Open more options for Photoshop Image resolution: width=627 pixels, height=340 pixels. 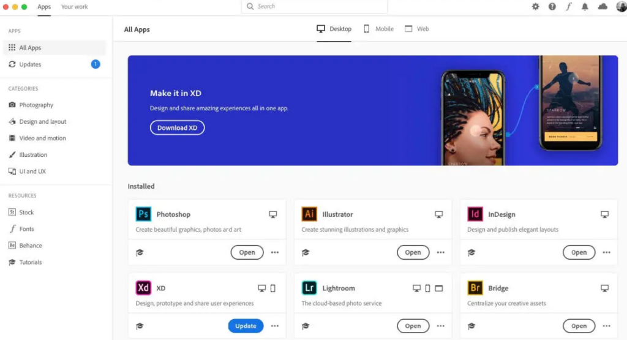point(275,252)
